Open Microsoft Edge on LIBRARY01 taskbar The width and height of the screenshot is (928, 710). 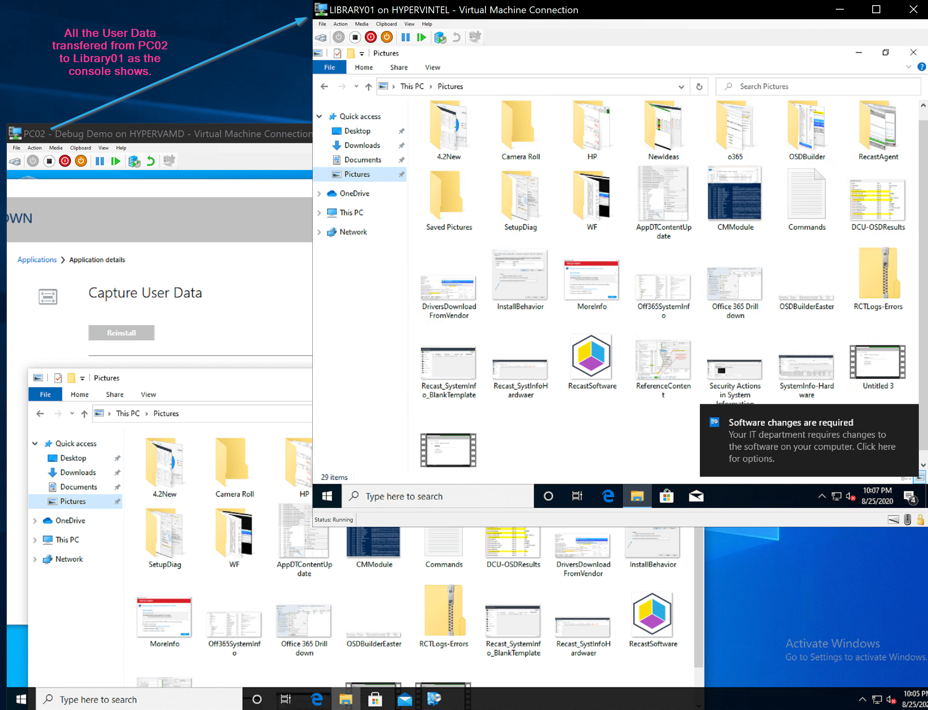click(x=608, y=496)
